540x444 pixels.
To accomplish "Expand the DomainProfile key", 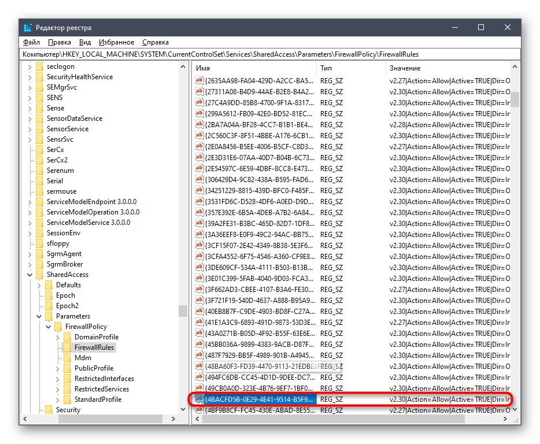I will [58, 337].
